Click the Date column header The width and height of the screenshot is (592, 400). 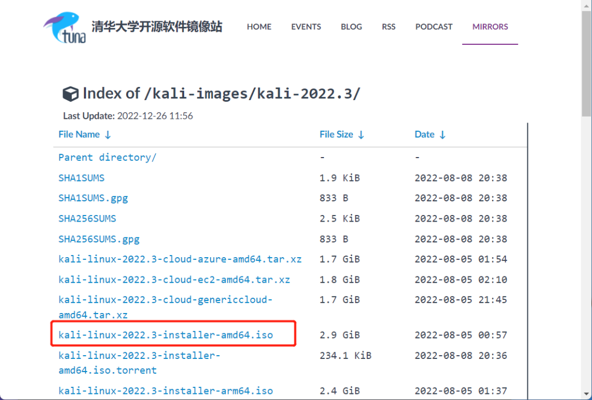(424, 135)
